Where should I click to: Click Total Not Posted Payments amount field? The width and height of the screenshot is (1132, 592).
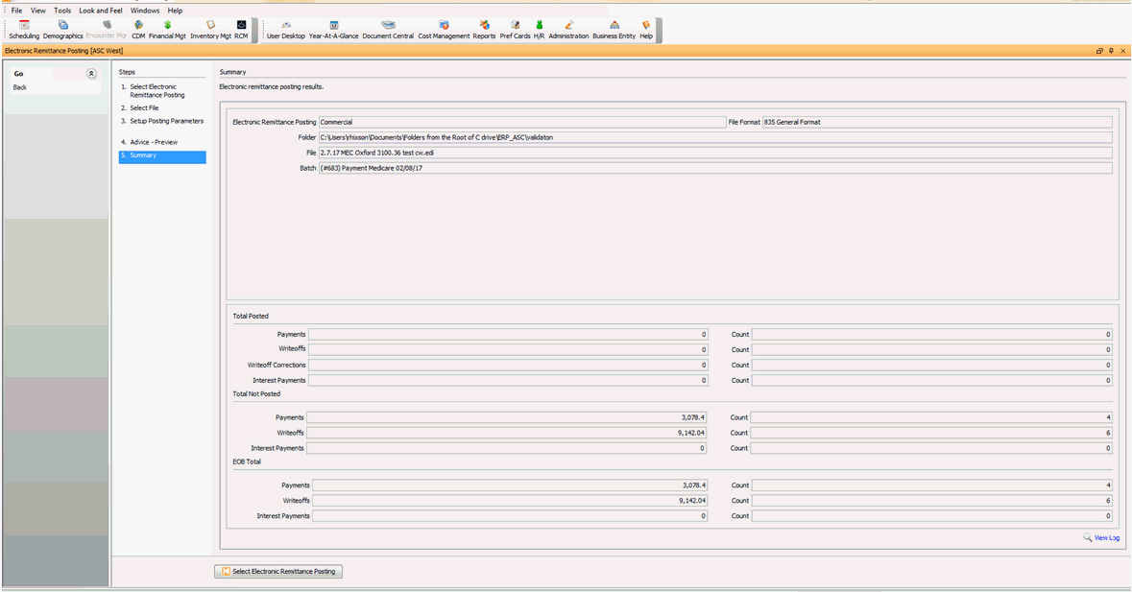(508, 417)
